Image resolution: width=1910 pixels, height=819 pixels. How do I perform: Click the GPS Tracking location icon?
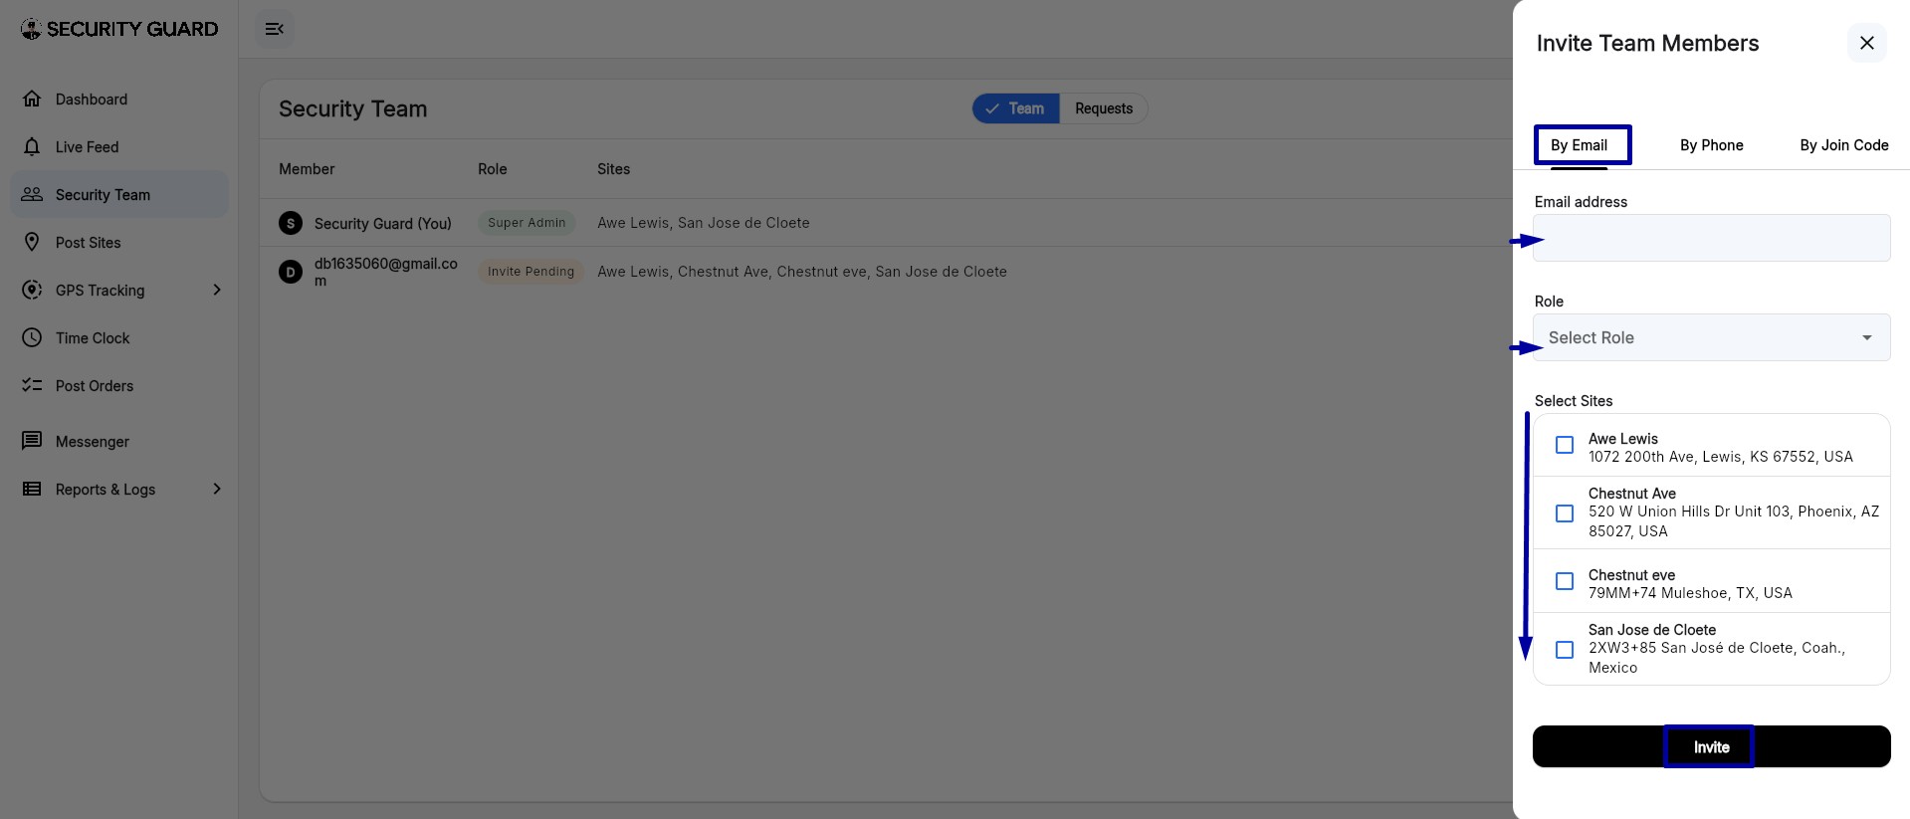click(x=32, y=290)
